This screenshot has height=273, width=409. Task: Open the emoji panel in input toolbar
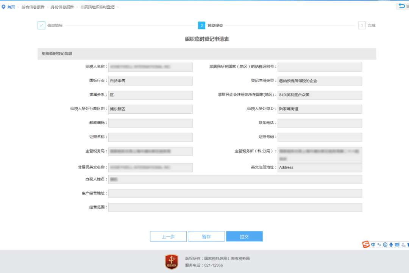(385, 245)
